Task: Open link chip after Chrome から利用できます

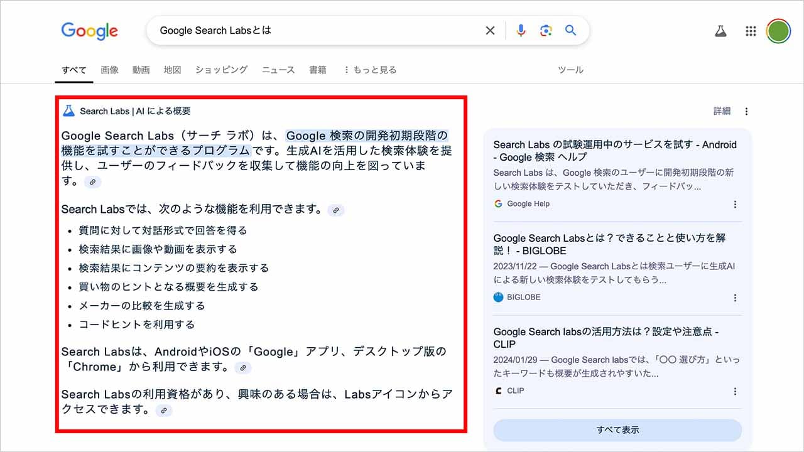Action: coord(242,368)
